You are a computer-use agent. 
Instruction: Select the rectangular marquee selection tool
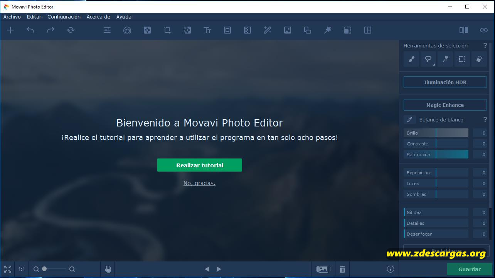pyautogui.click(x=462, y=59)
